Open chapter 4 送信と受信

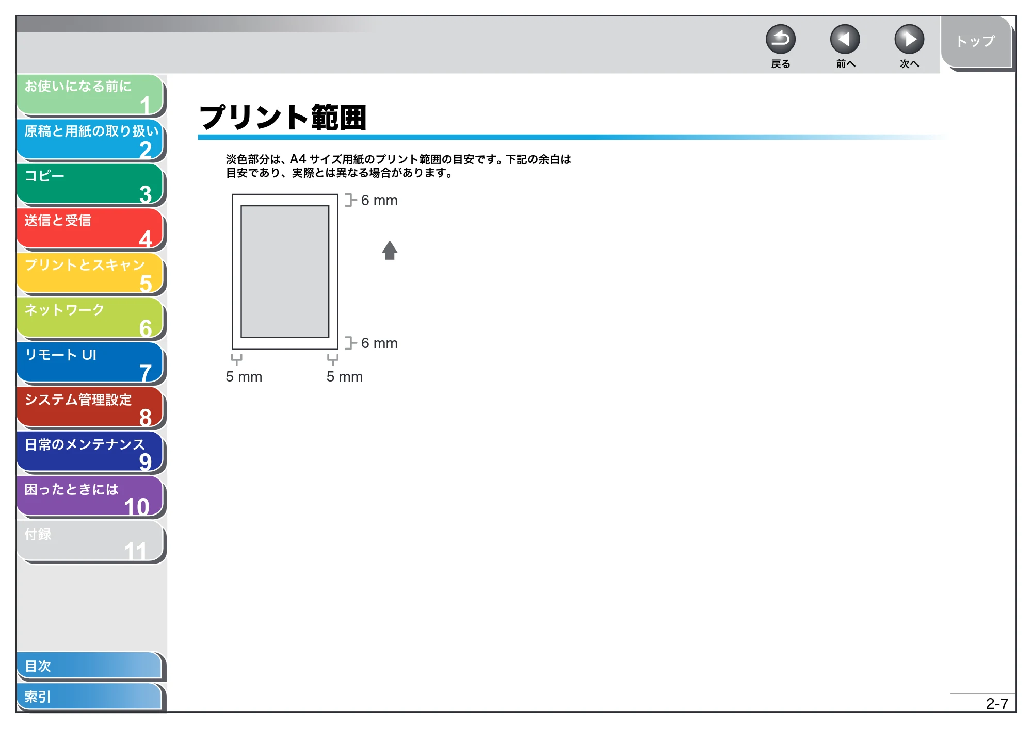[90, 228]
